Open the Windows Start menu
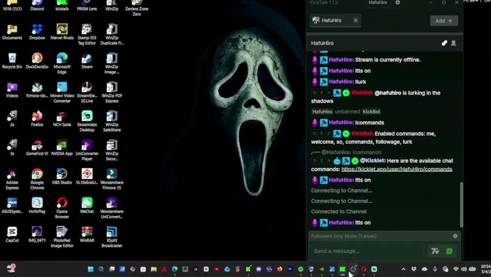The width and height of the screenshot is (491, 277). 91,269
